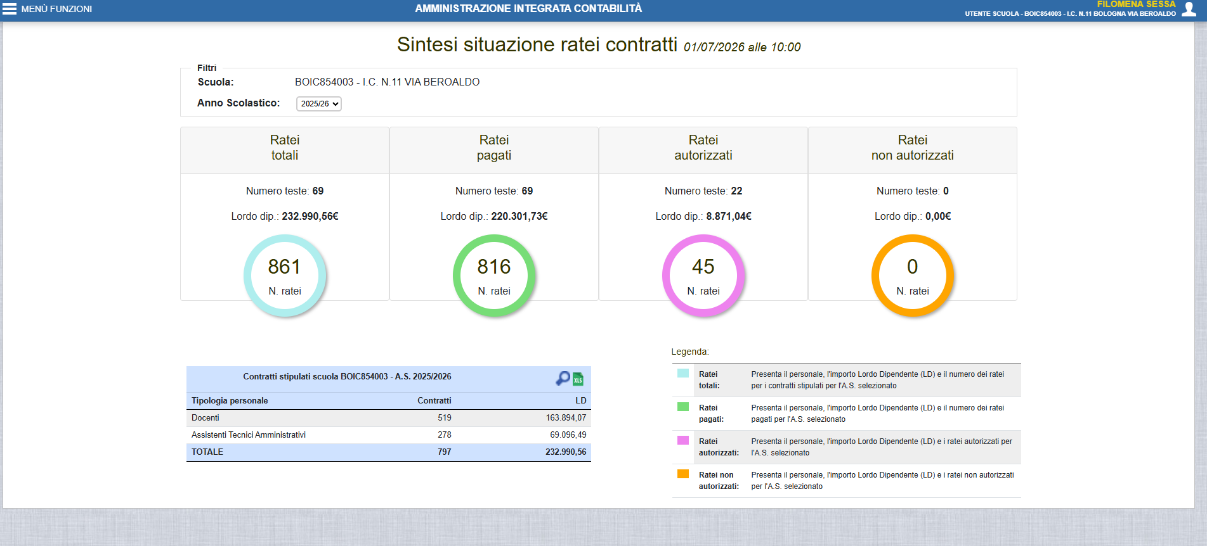Click the user profile avatar icon

tap(1189, 8)
